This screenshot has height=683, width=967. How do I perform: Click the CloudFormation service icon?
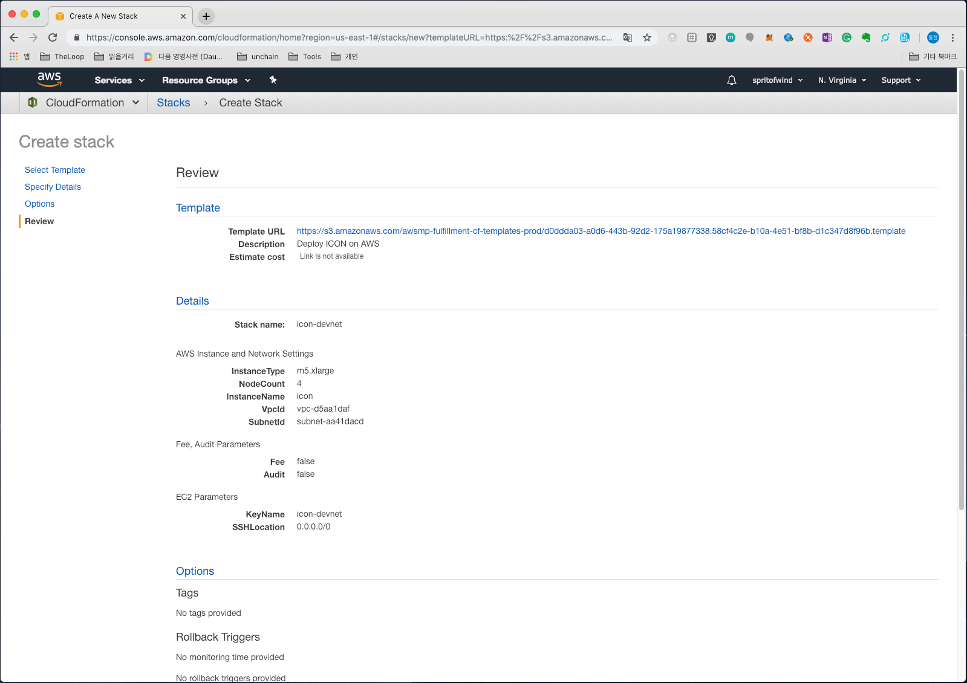tap(33, 102)
